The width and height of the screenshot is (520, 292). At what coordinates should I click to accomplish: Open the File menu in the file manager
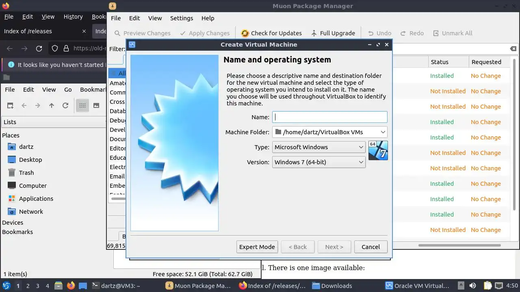tap(10, 90)
